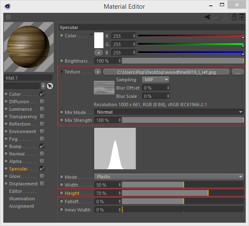
Task: Toggle the lock icon in header
Action: pos(234,17)
